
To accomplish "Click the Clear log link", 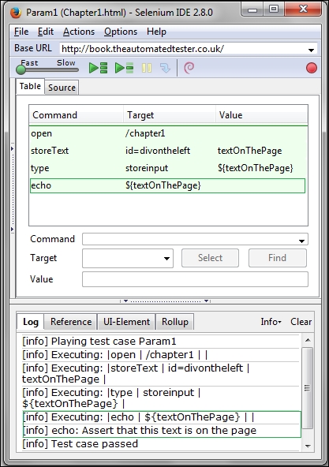I will 301,322.
